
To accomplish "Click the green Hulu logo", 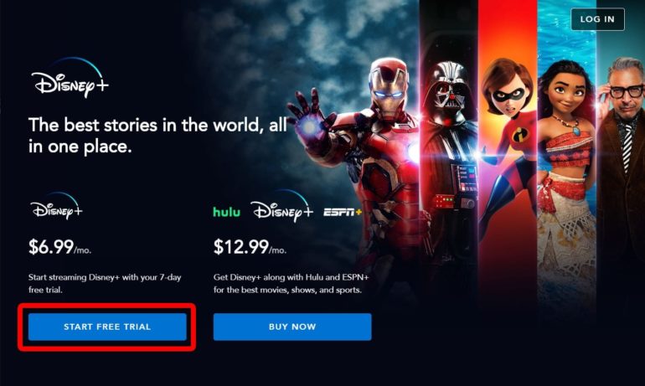I will [x=226, y=212].
